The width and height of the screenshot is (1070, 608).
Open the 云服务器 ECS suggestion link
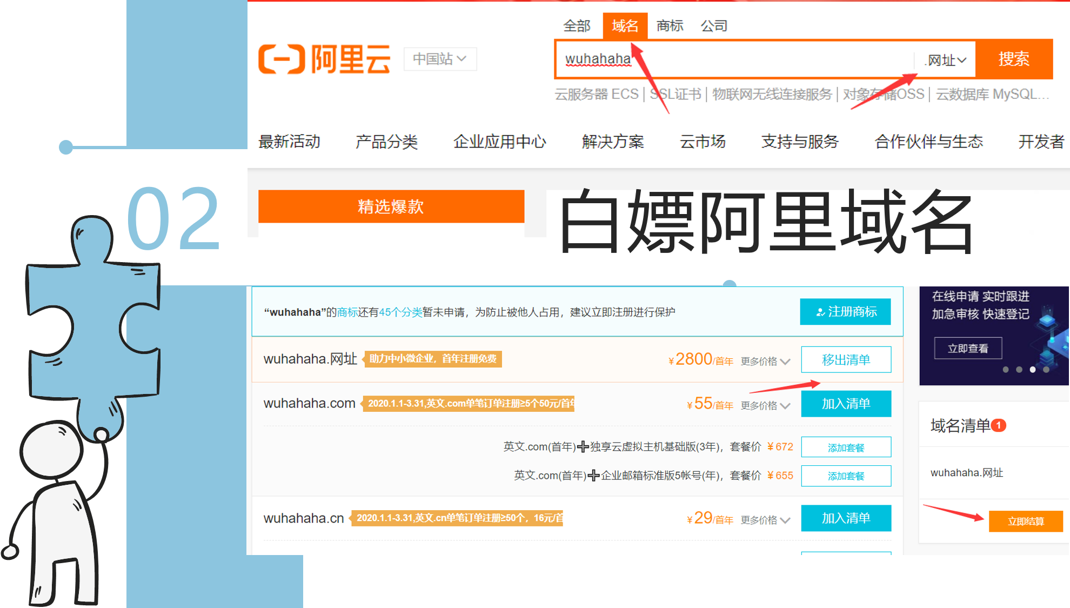point(597,95)
